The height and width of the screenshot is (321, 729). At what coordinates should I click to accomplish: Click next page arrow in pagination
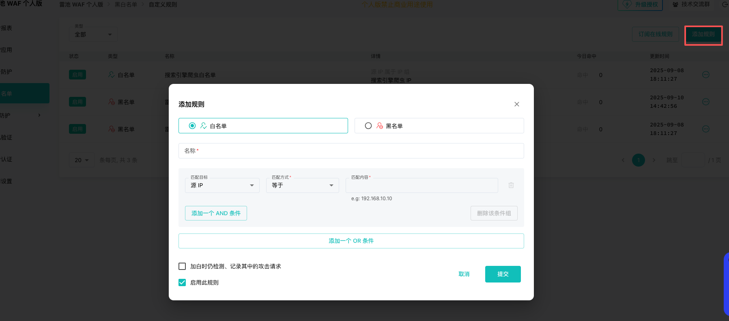(654, 160)
